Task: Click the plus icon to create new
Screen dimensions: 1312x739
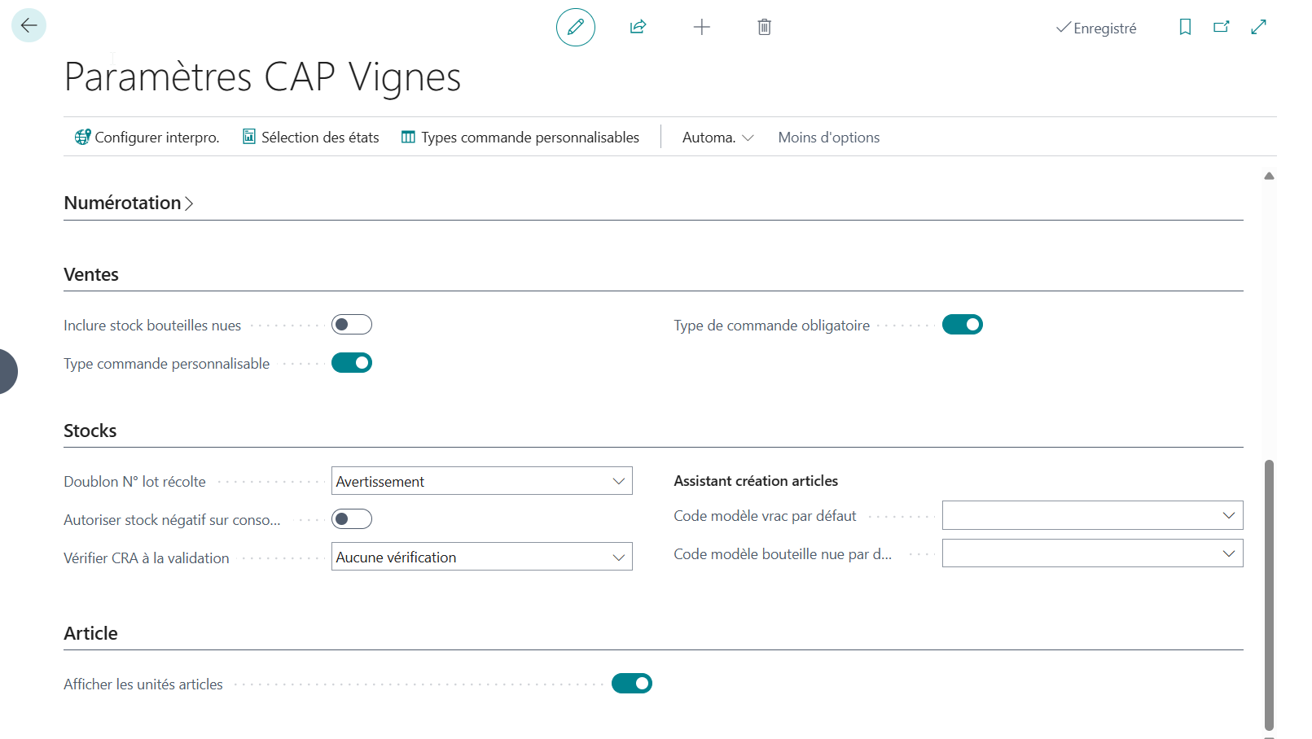Action: coord(702,27)
